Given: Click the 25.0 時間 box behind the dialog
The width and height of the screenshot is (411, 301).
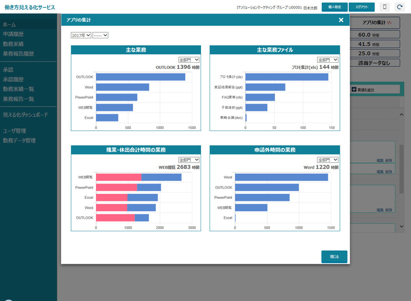Looking at the screenshot, I should 375,53.
